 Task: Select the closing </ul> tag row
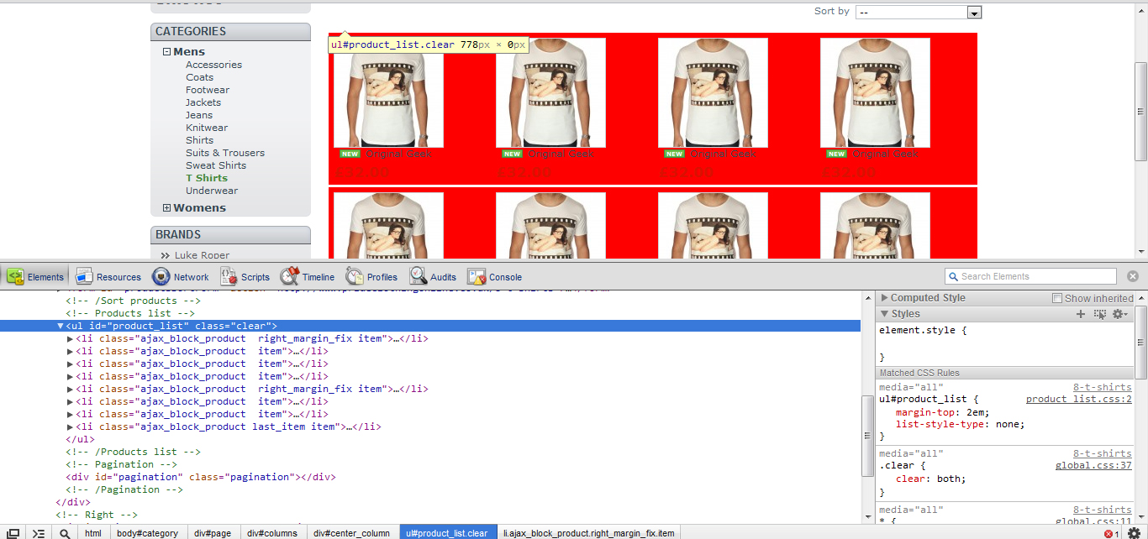pos(430,439)
